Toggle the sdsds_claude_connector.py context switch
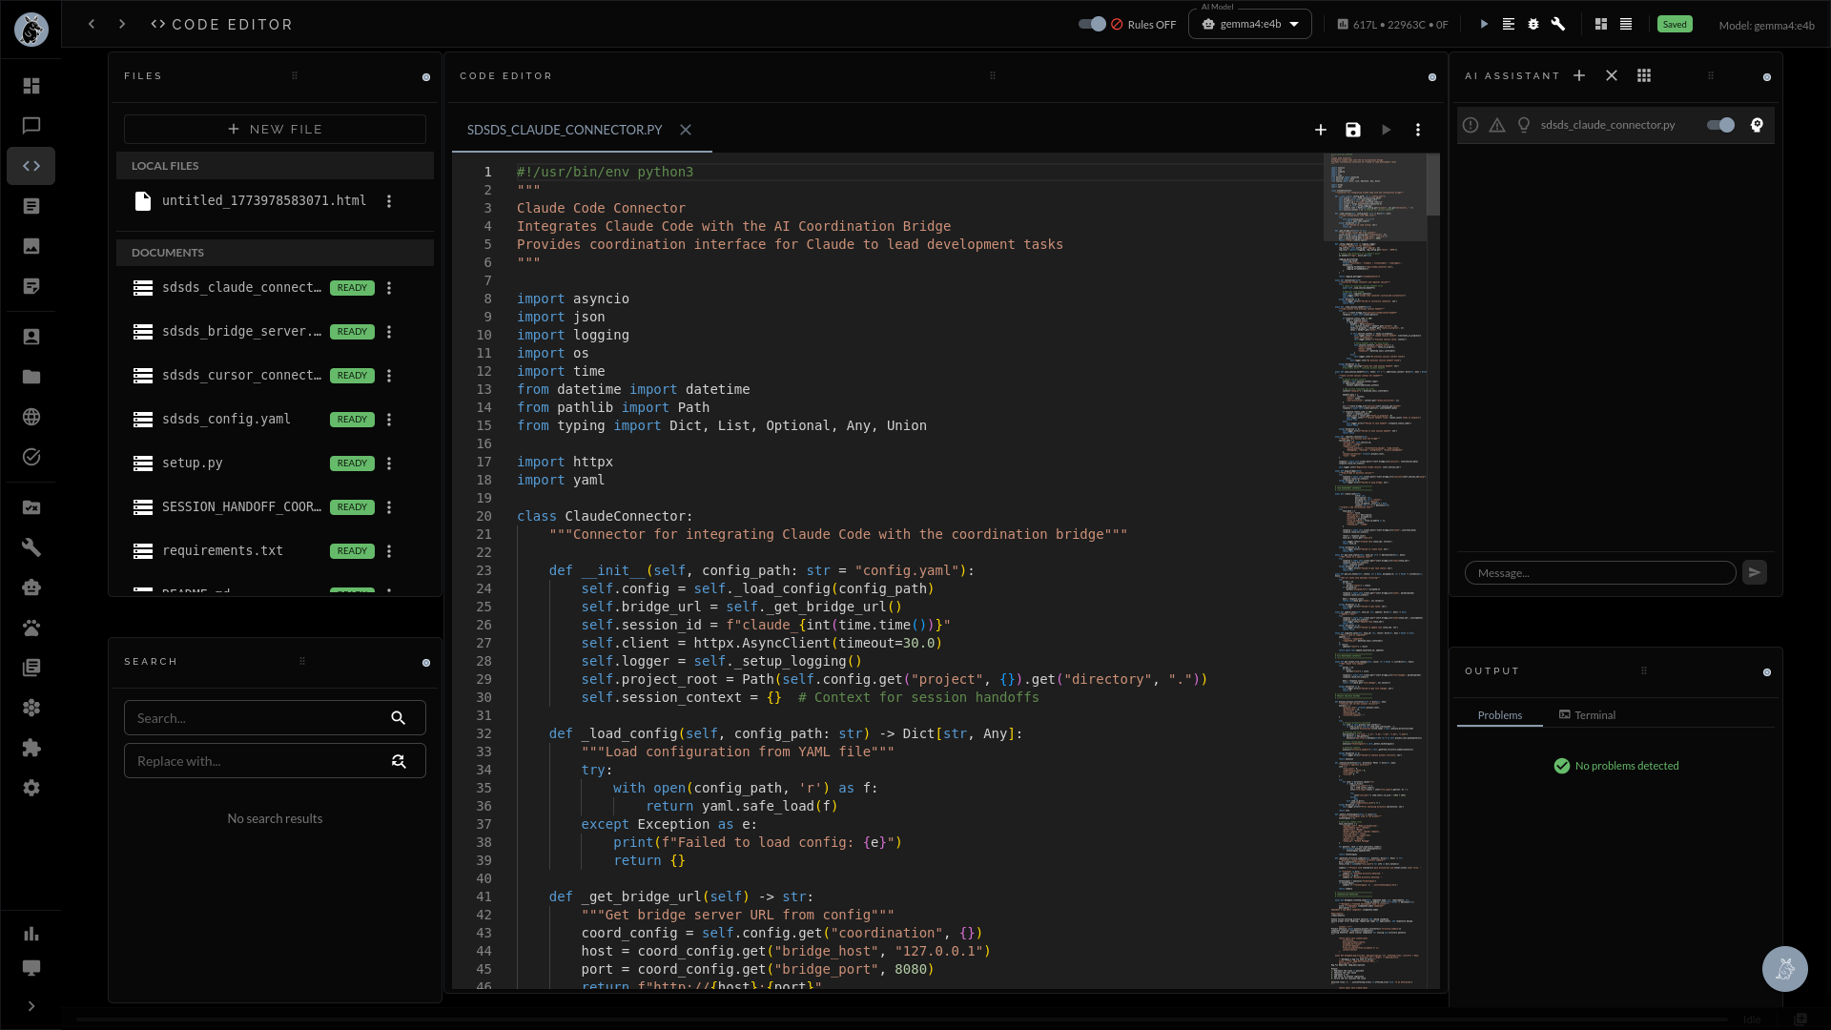The height and width of the screenshot is (1030, 1831). pyautogui.click(x=1720, y=125)
